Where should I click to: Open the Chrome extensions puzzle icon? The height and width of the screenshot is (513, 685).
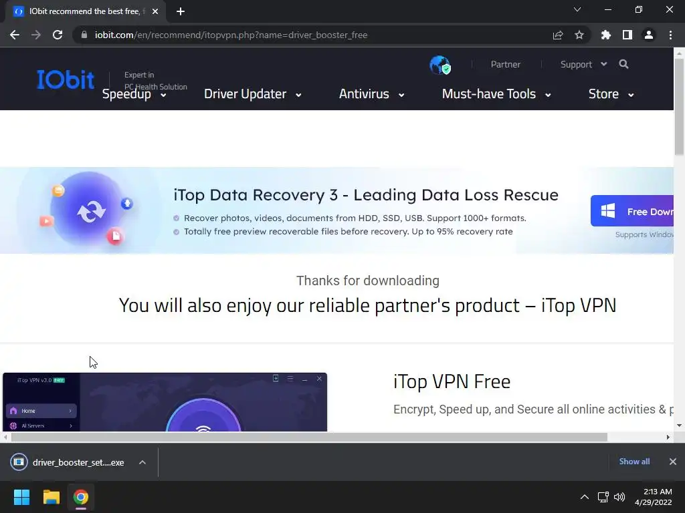coord(605,35)
